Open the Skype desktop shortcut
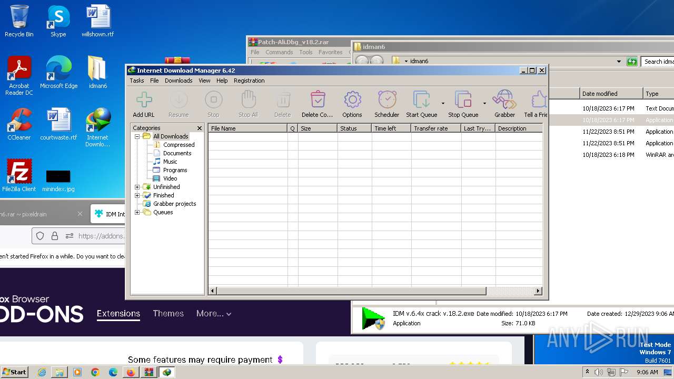This screenshot has width=674, height=379. [58, 21]
